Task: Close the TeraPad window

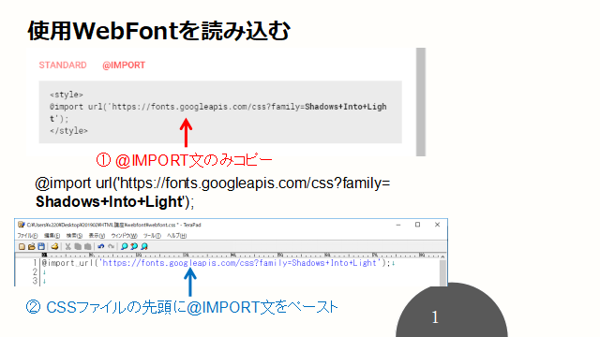Action: 438,225
